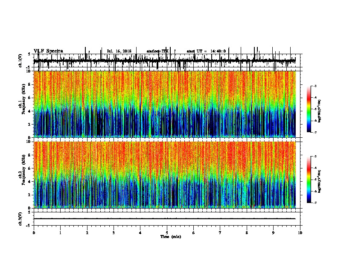The width and height of the screenshot is (338, 261).
Task: Click the "5" tick on the time axis
Action: [167, 233]
